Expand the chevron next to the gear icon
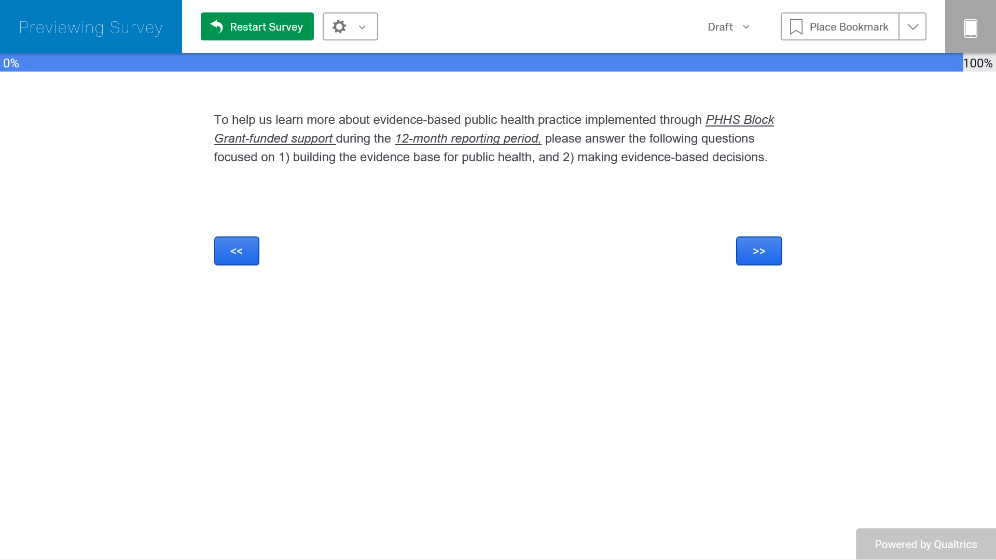996x560 pixels. pyautogui.click(x=362, y=27)
